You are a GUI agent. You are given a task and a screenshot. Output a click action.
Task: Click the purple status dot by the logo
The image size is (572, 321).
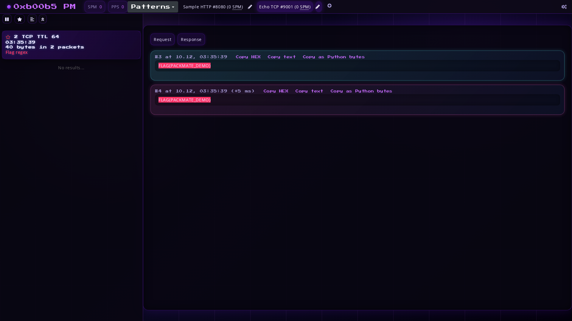pos(9,7)
